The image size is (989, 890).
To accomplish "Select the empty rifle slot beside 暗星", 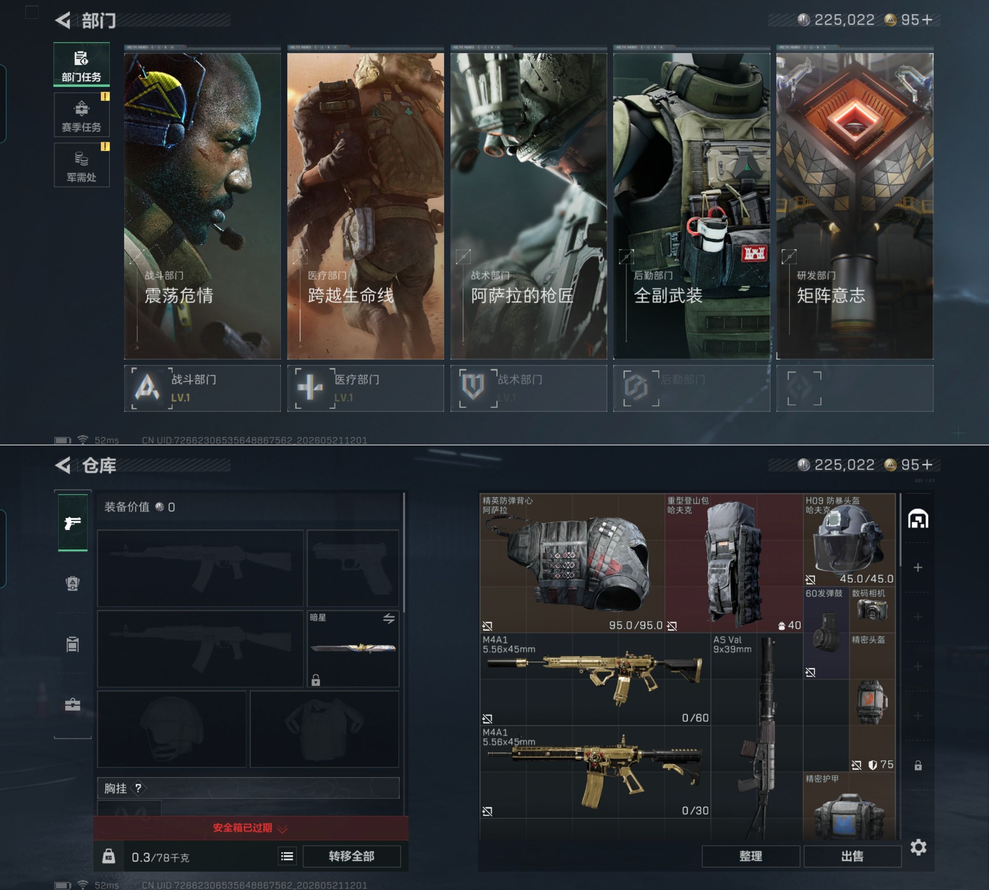I will pyautogui.click(x=200, y=649).
